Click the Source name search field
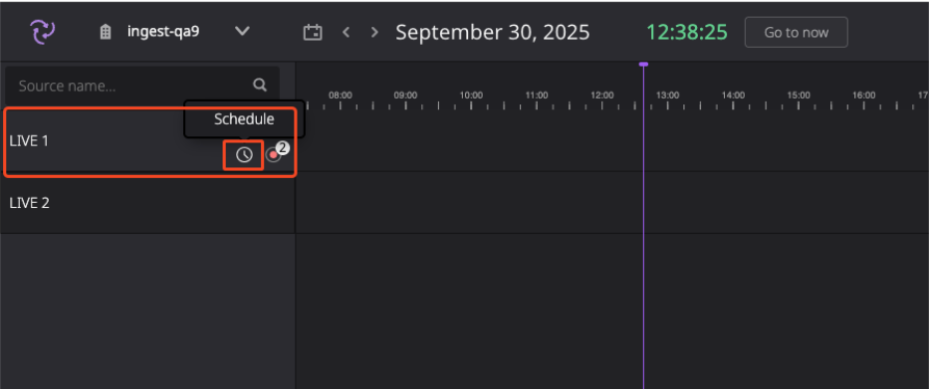 (142, 86)
